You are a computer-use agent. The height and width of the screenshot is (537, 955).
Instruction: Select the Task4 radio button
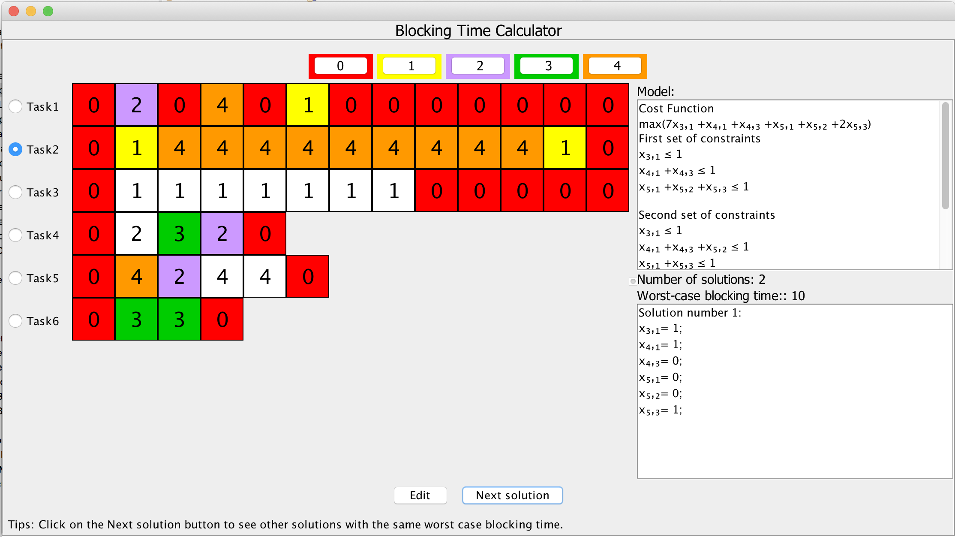(x=16, y=235)
